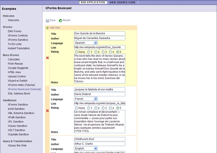Image resolution: width=217 pixels, height=153 pixels.
Task: Select rating 4 for Jacques le fataliste
Action: point(111,108)
